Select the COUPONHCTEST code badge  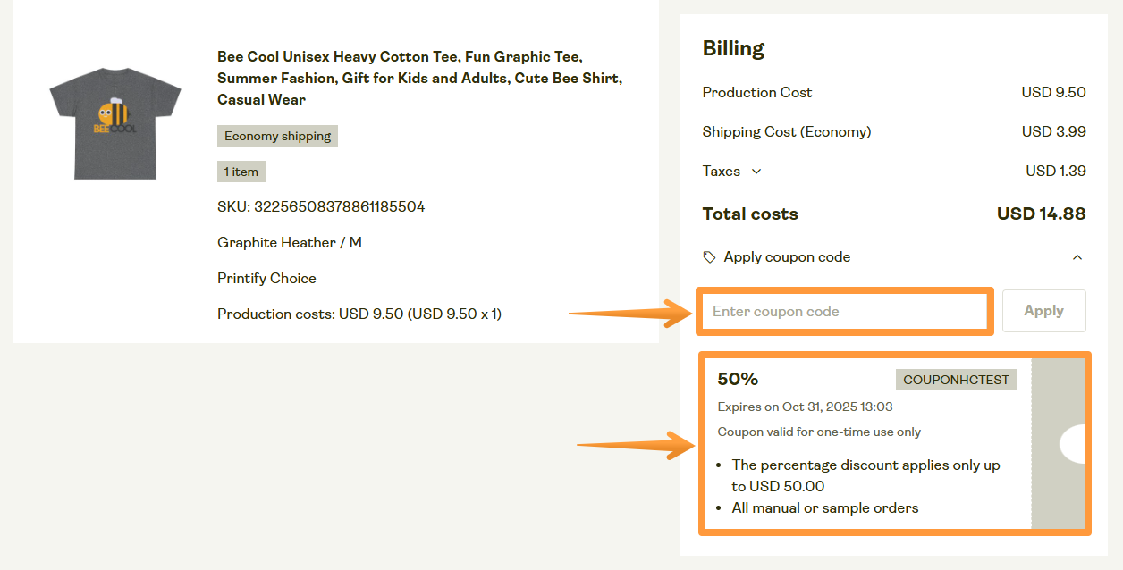tap(956, 380)
